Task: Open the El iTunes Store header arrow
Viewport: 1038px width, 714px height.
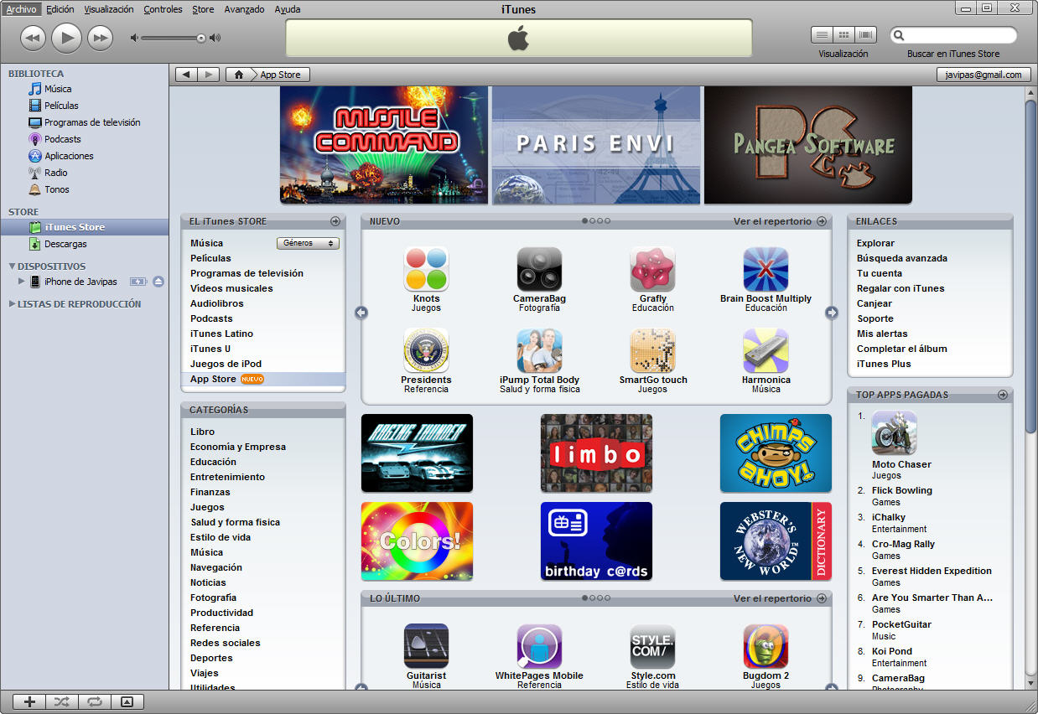Action: point(335,221)
